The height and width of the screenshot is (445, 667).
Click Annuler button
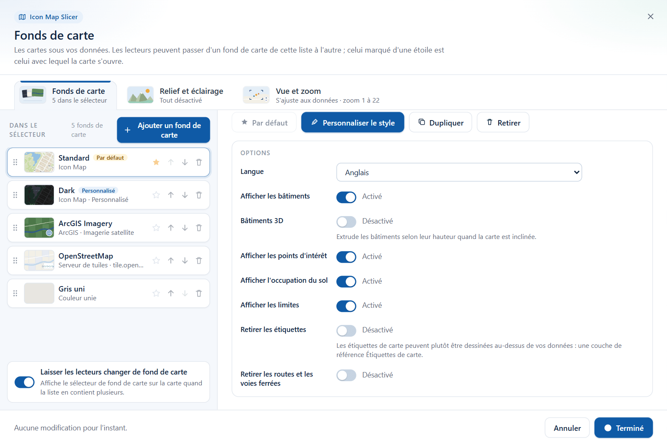(x=567, y=428)
